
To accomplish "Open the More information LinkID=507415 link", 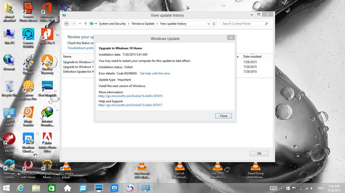I will [x=130, y=96].
